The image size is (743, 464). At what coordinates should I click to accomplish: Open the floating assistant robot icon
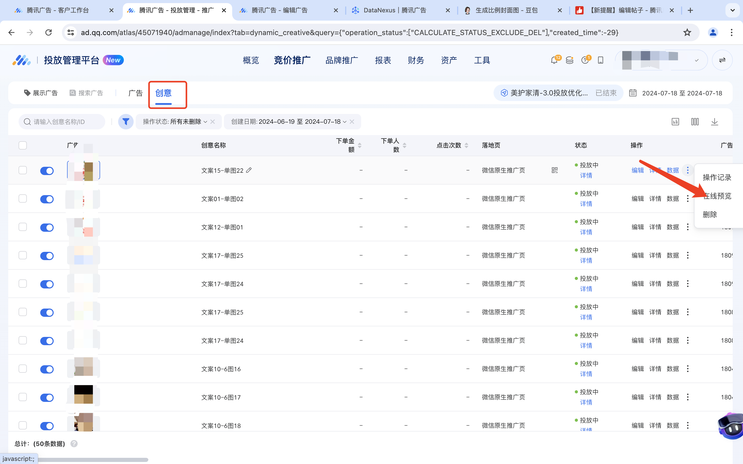(x=731, y=426)
